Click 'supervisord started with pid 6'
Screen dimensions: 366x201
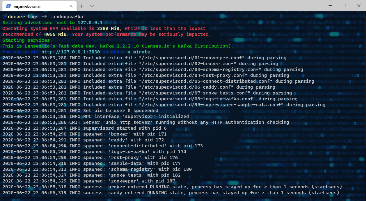125,128
